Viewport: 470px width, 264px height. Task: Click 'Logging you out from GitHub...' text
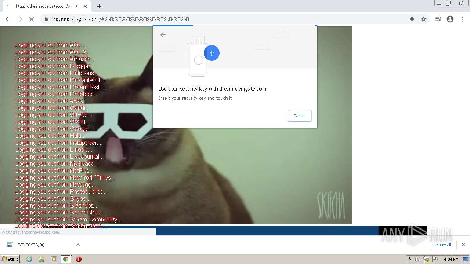click(54, 115)
